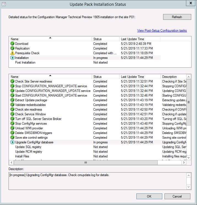
Task: Click the step list vertical scrollbar thumb
Action: click(188, 102)
